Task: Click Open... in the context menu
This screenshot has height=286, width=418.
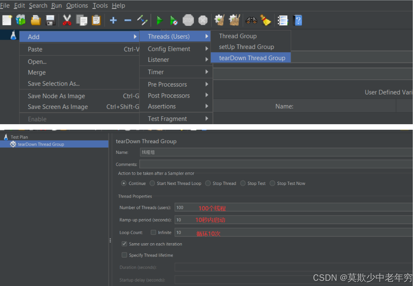Action: pyautogui.click(x=79, y=62)
